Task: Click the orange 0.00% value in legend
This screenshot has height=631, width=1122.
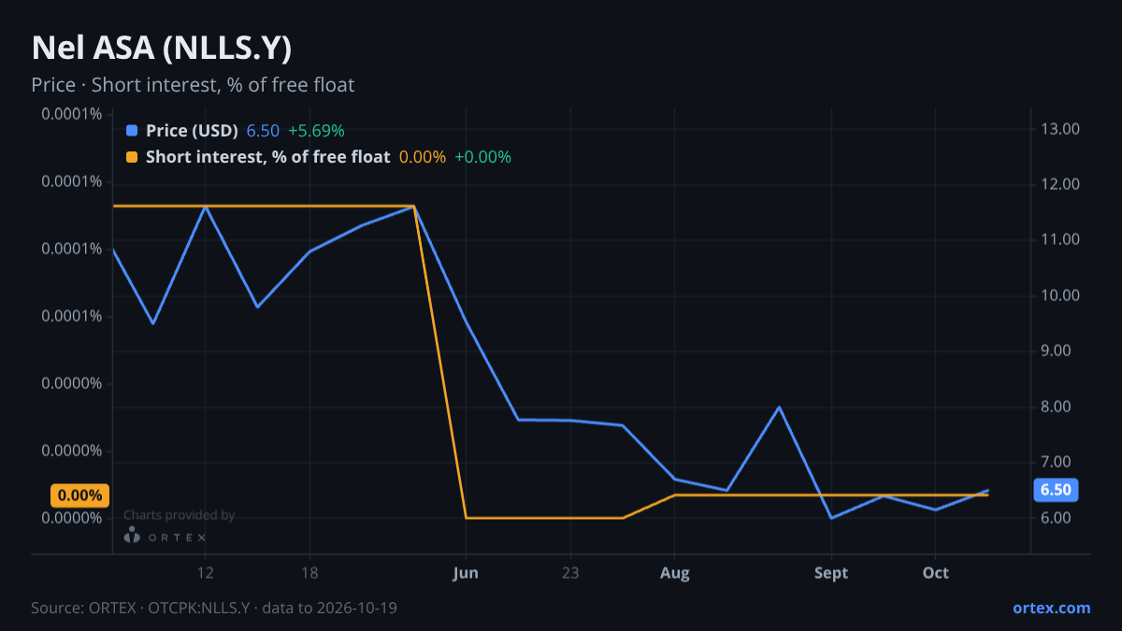Action: click(x=423, y=157)
